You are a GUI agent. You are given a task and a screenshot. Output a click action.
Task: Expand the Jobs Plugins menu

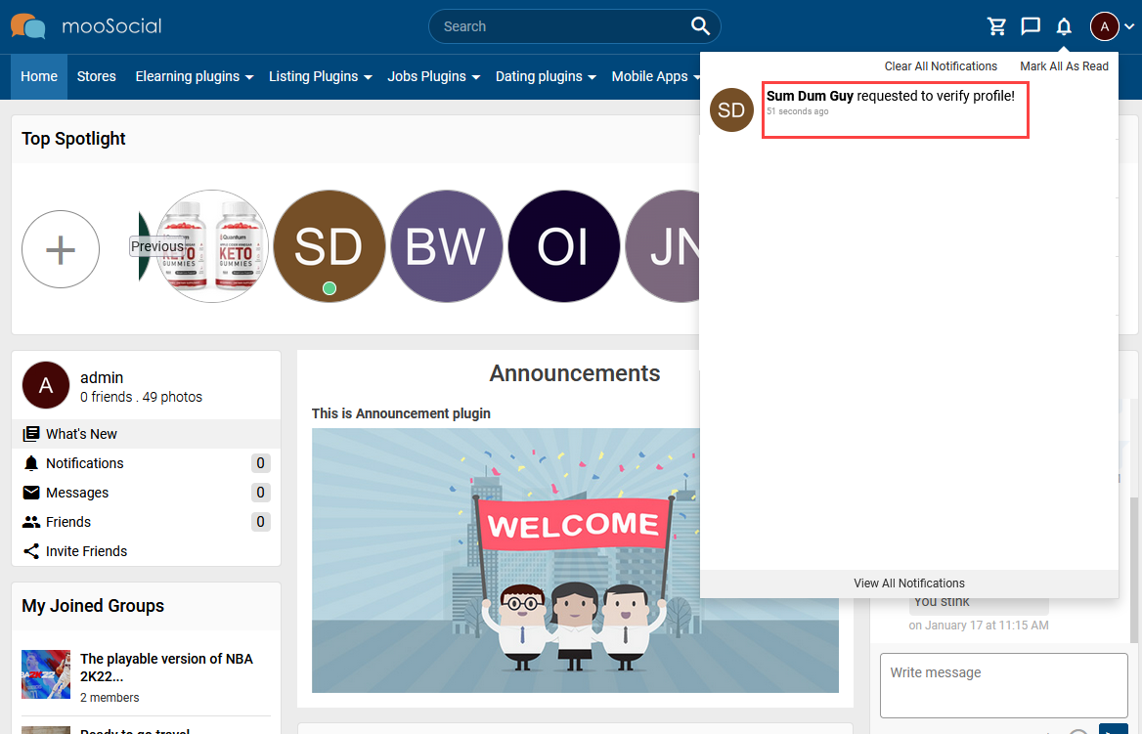[434, 76]
